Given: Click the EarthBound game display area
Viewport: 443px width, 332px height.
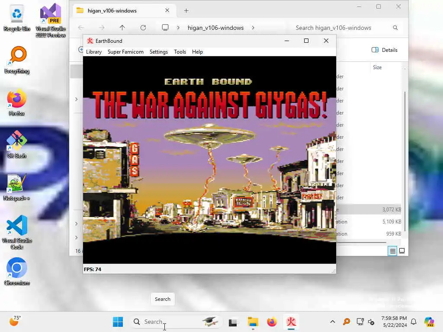Looking at the screenshot, I should click(209, 160).
